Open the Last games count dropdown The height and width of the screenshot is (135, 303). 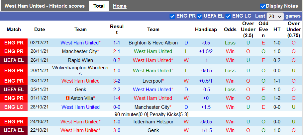coord(275,16)
